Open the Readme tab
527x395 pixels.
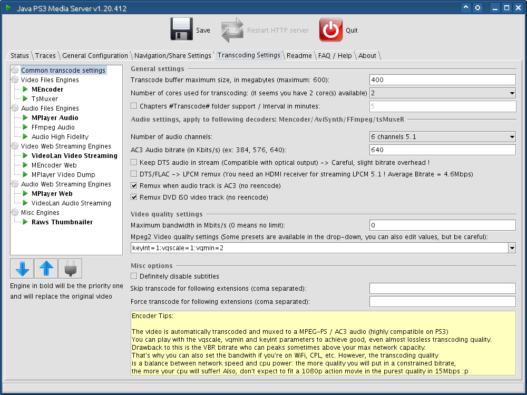[x=299, y=56]
